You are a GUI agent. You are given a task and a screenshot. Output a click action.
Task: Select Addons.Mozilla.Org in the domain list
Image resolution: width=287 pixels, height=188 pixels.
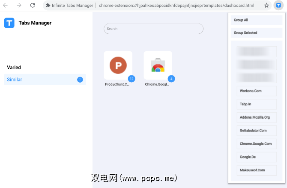tap(257, 117)
